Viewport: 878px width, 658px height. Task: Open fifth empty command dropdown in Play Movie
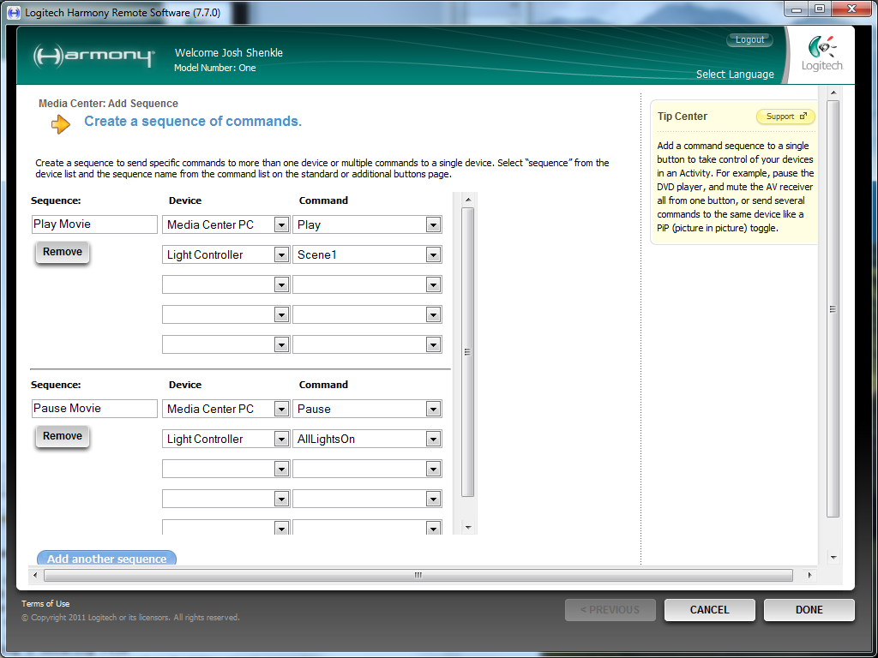point(367,344)
